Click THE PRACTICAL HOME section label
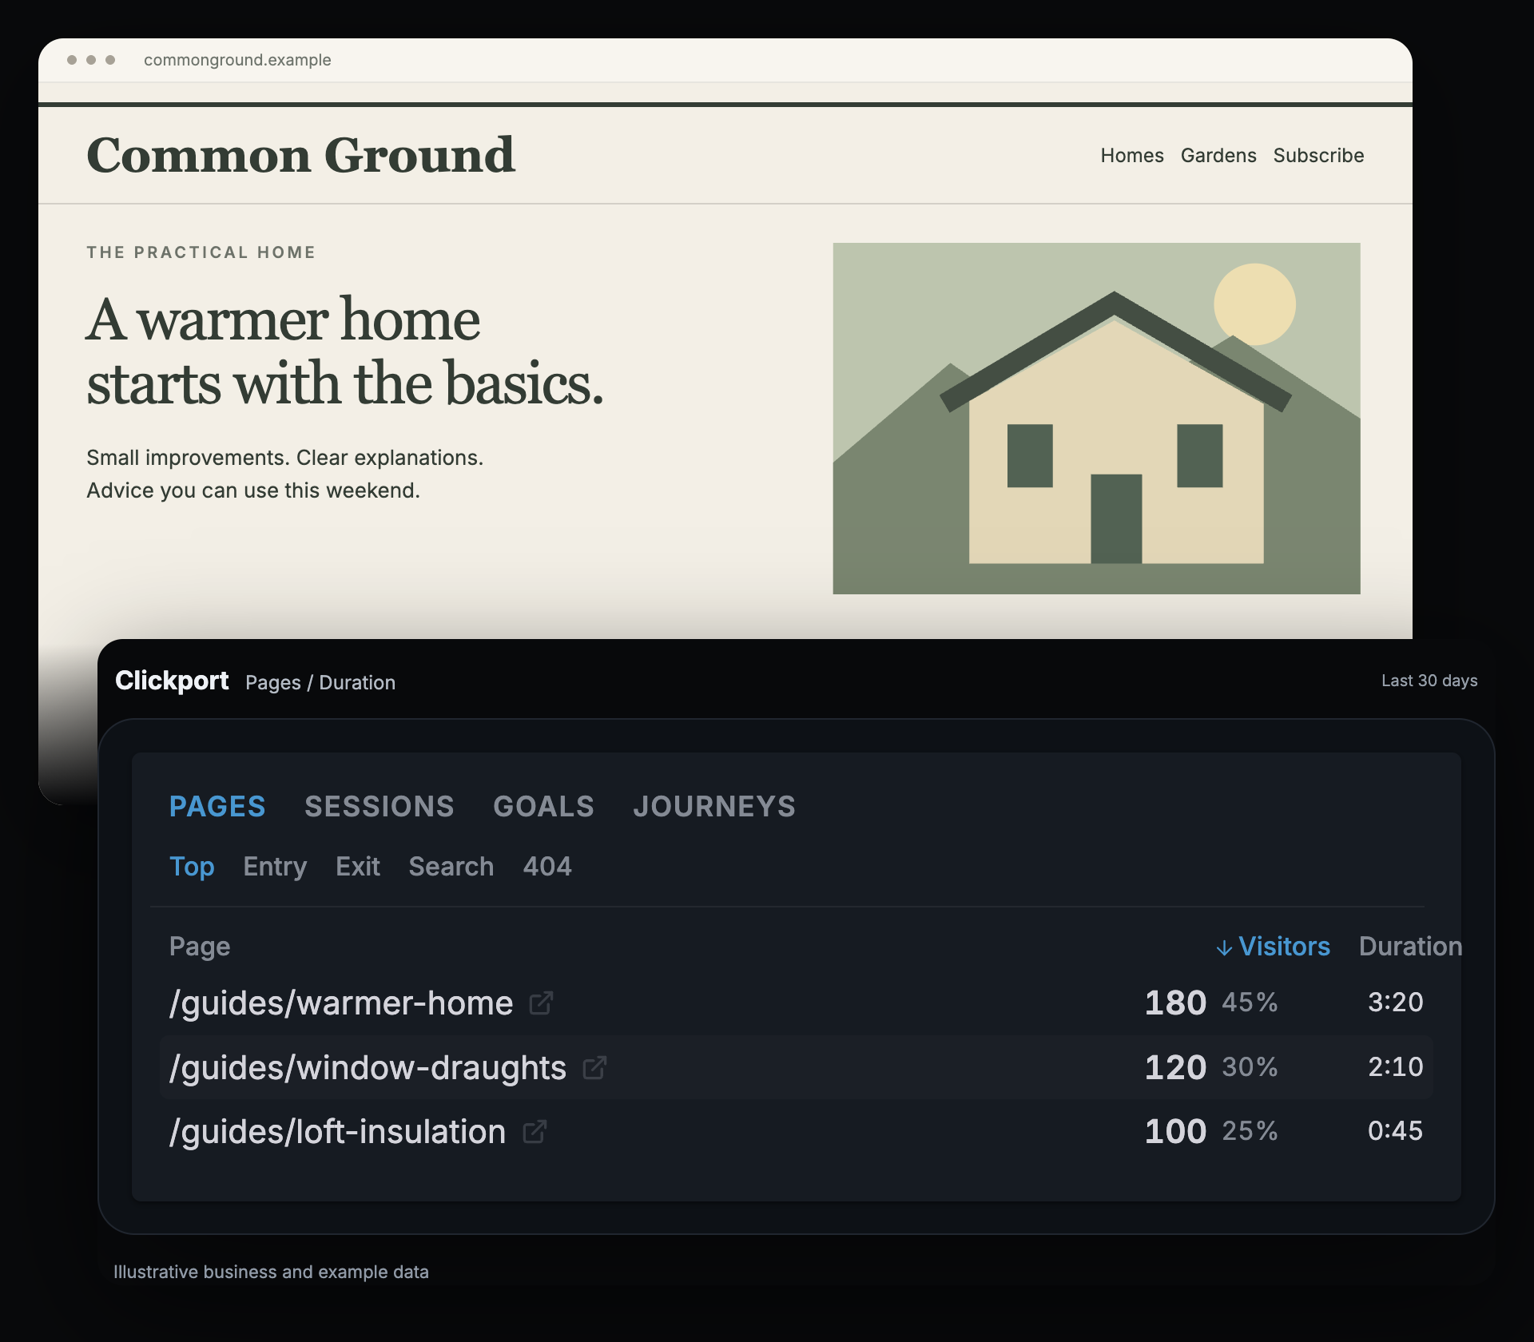 point(201,252)
